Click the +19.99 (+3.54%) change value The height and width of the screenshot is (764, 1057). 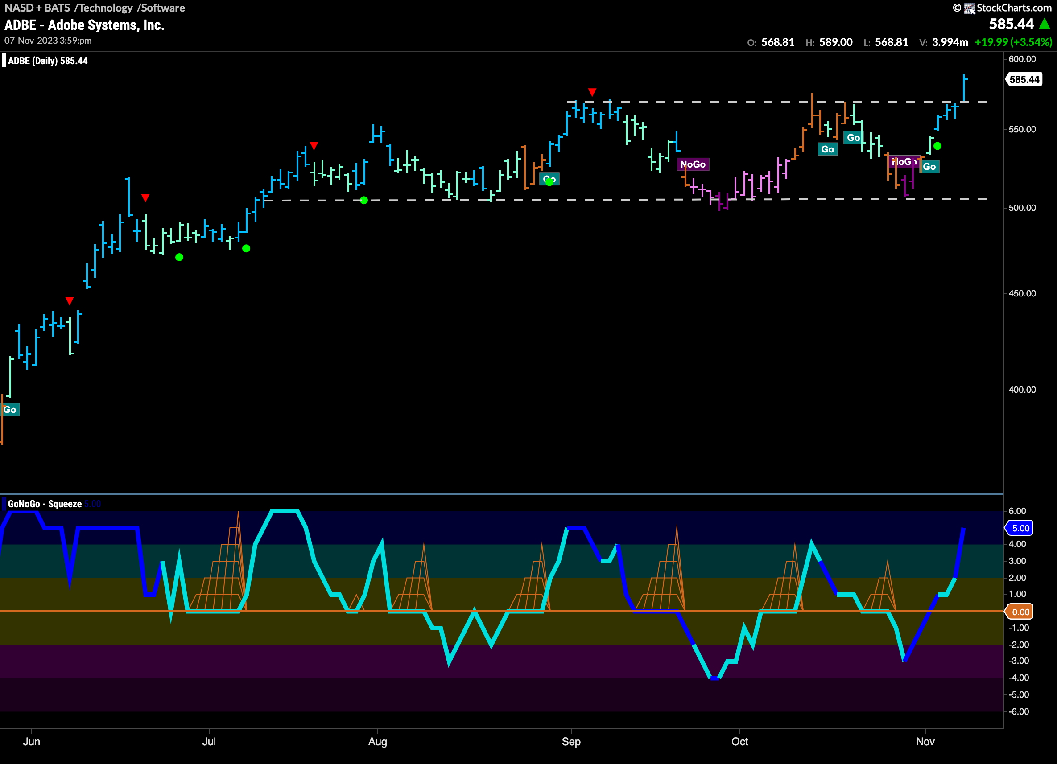point(1013,42)
